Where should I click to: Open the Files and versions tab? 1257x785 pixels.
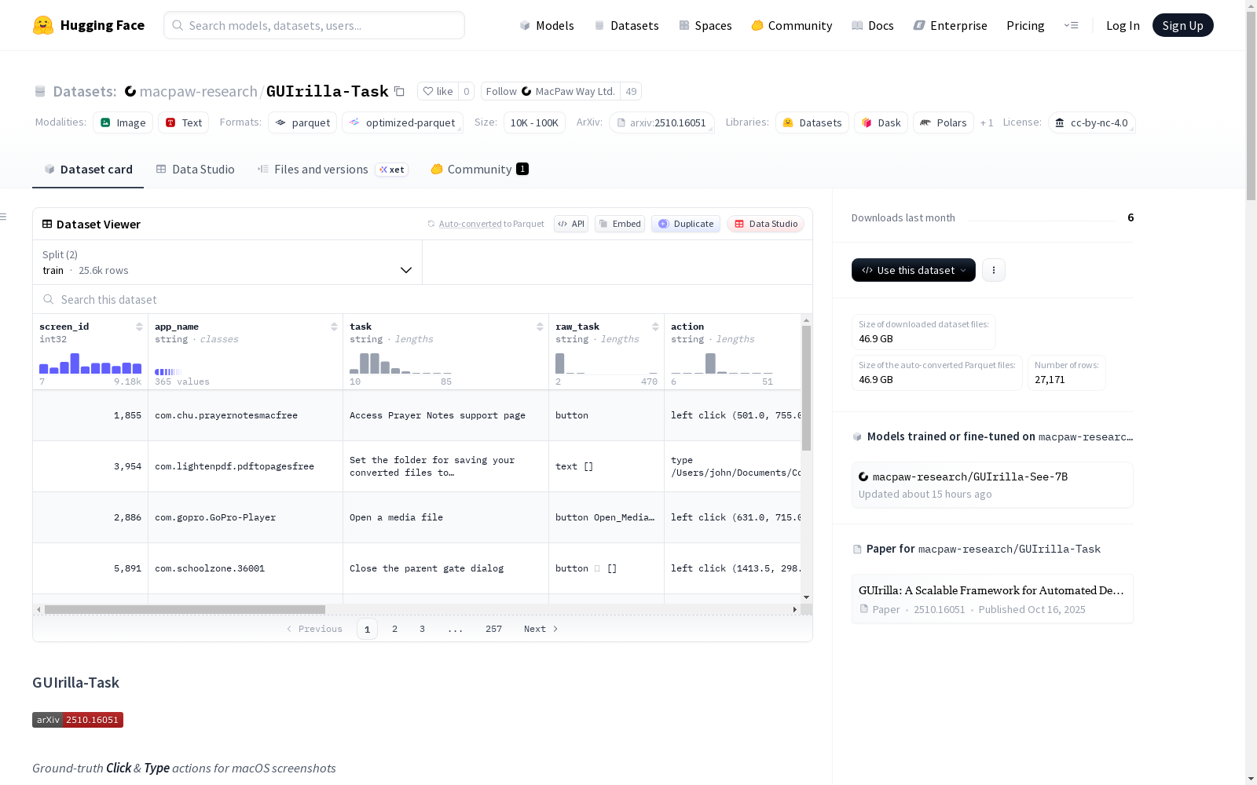[332, 169]
